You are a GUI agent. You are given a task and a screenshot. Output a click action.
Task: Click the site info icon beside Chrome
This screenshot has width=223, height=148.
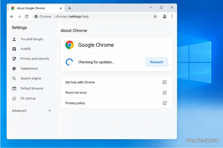coord(36,17)
